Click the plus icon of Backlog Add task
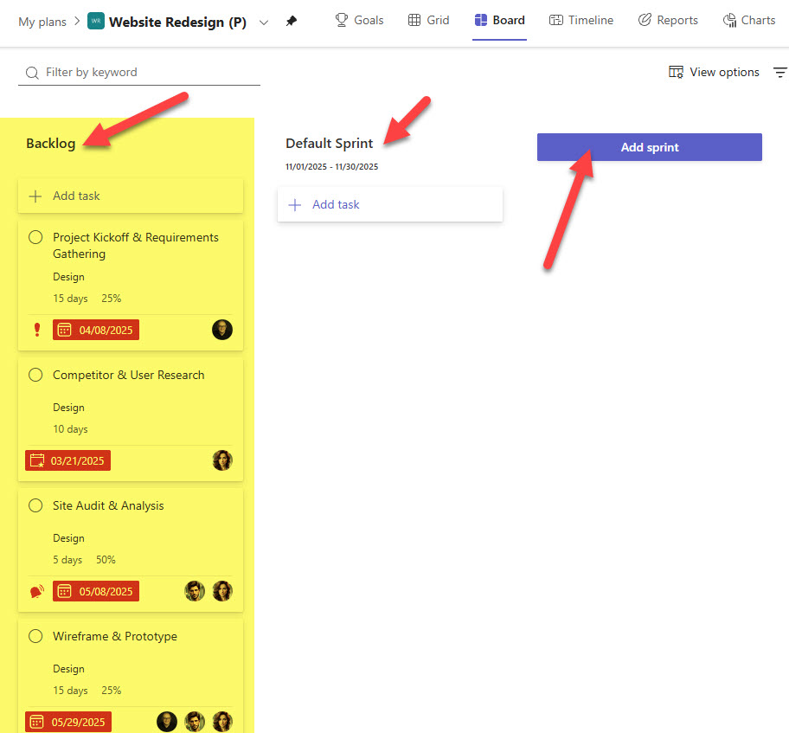The height and width of the screenshot is (733, 789). pyautogui.click(x=35, y=196)
